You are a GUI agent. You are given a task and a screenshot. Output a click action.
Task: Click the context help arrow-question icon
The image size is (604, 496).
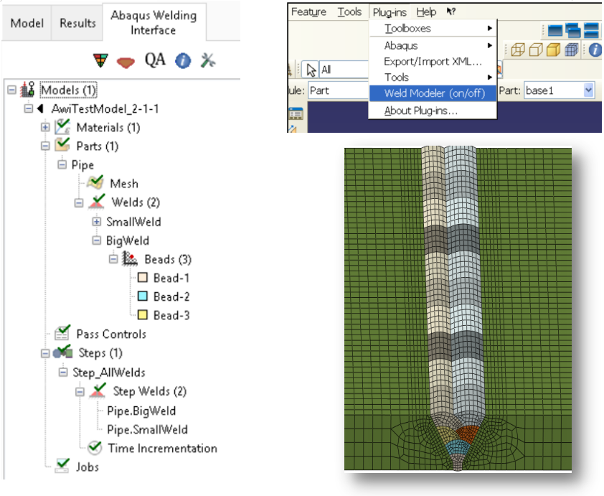coord(451,11)
